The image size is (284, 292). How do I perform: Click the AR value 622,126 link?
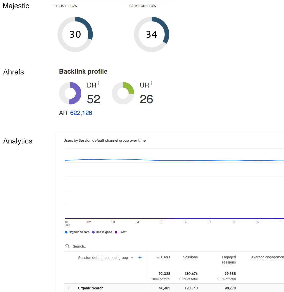click(x=81, y=113)
